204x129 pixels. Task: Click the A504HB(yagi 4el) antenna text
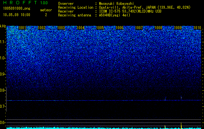114,15
